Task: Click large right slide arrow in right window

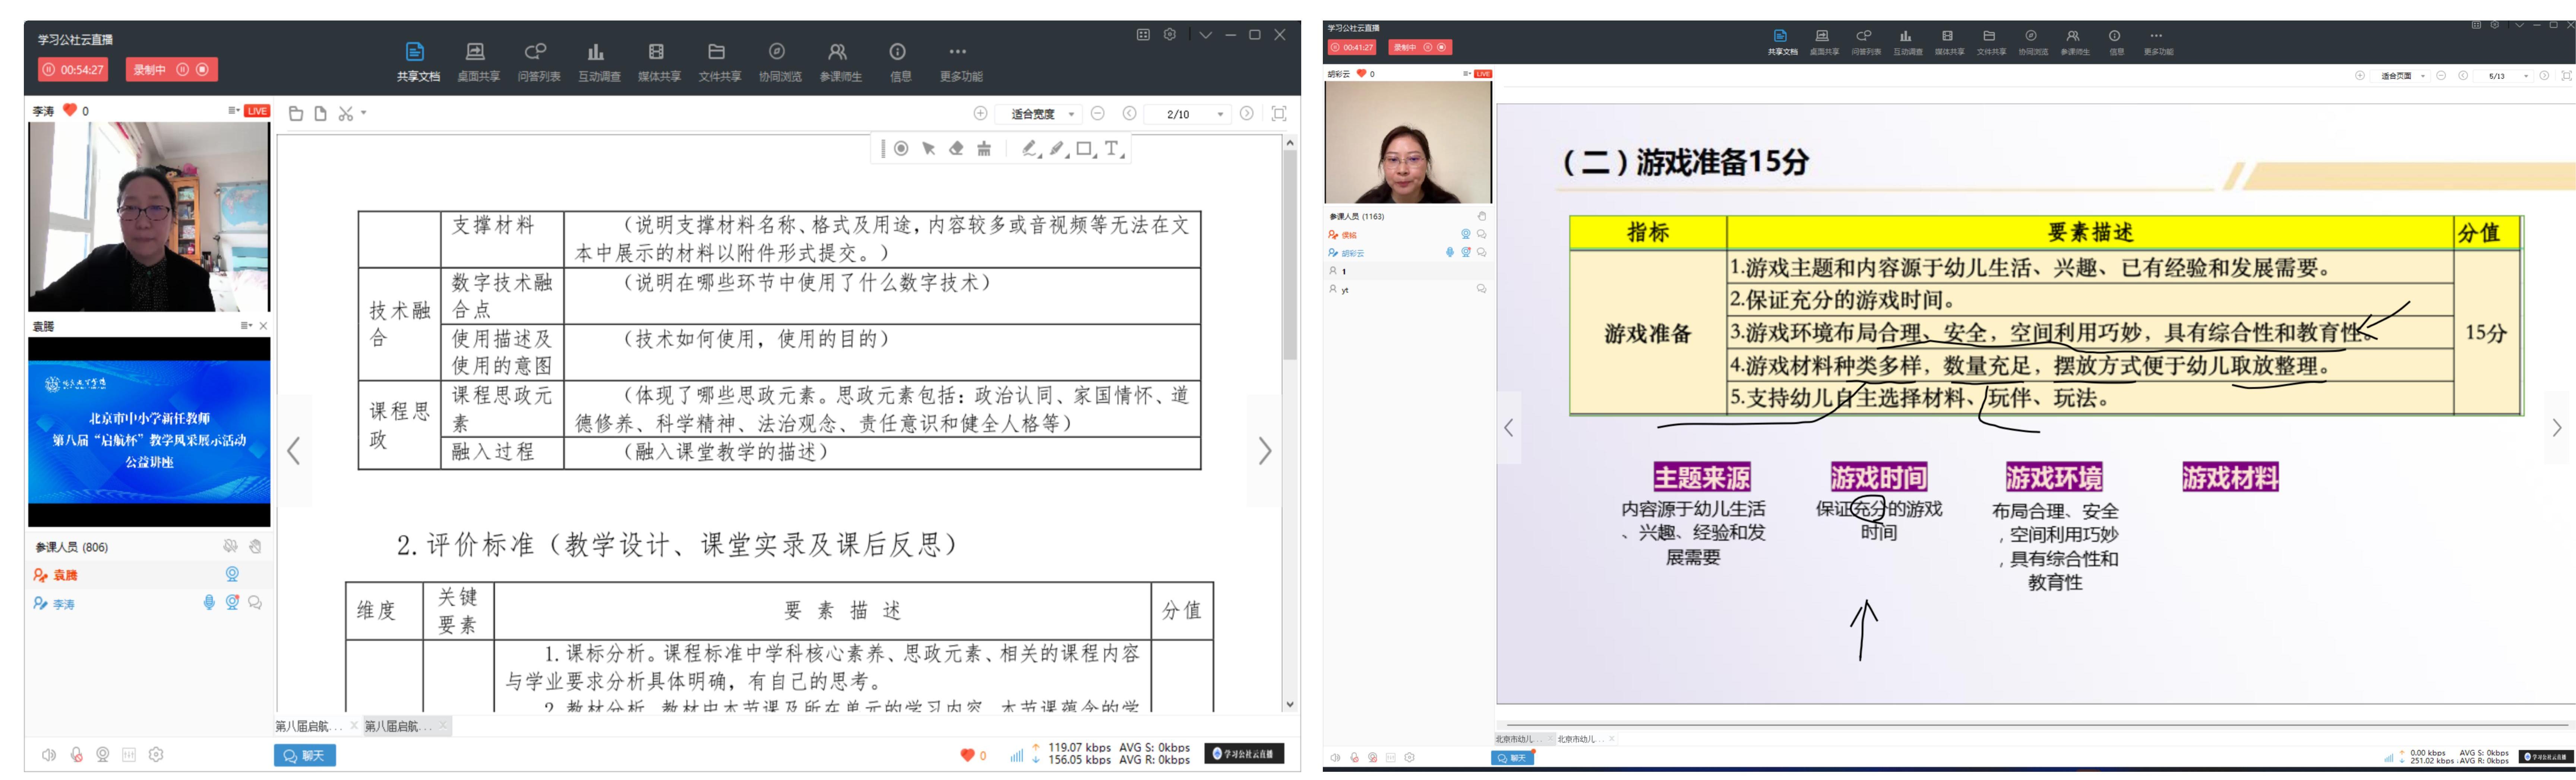Action: pyautogui.click(x=2557, y=428)
